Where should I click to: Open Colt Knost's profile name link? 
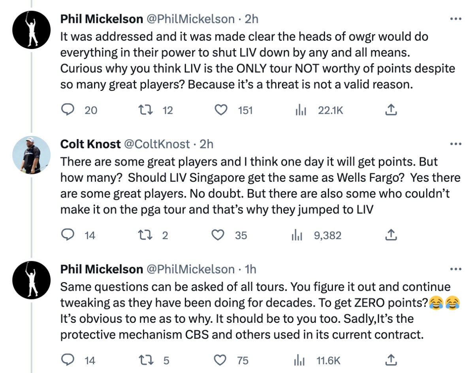pos(90,144)
